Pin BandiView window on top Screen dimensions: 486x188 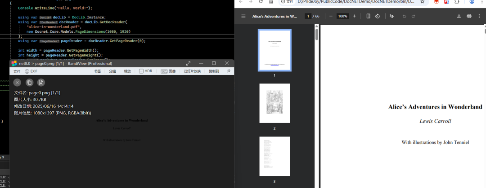(229, 71)
